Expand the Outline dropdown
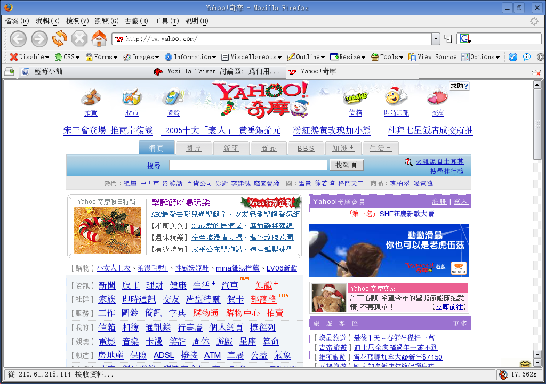 tap(306, 57)
